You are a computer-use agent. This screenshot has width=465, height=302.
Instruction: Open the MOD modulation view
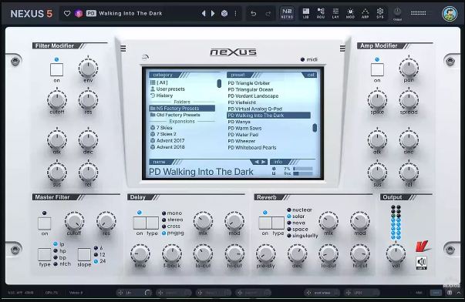point(350,13)
